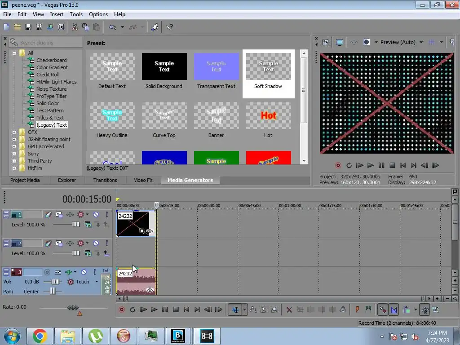Open the Tools menu
Screen dimensions: 460x345
(x=76, y=14)
